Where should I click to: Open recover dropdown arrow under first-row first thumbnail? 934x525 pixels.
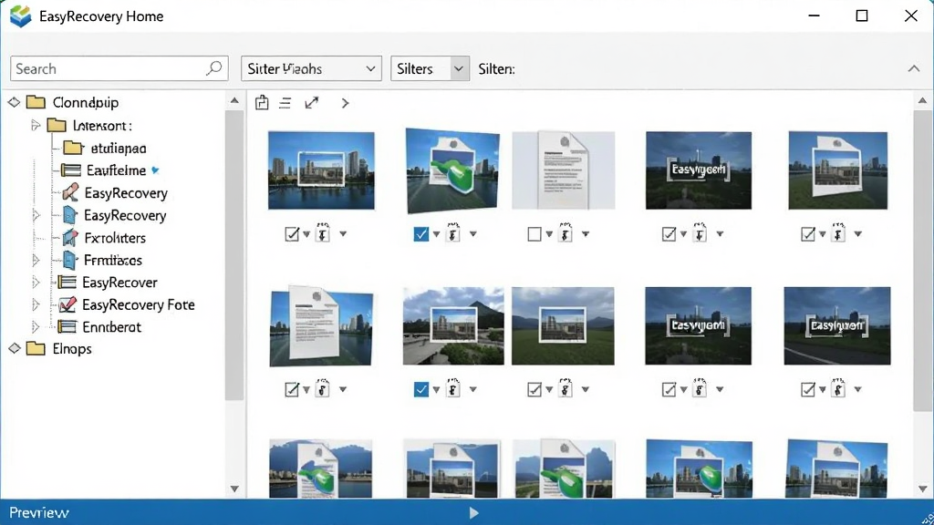[343, 234]
